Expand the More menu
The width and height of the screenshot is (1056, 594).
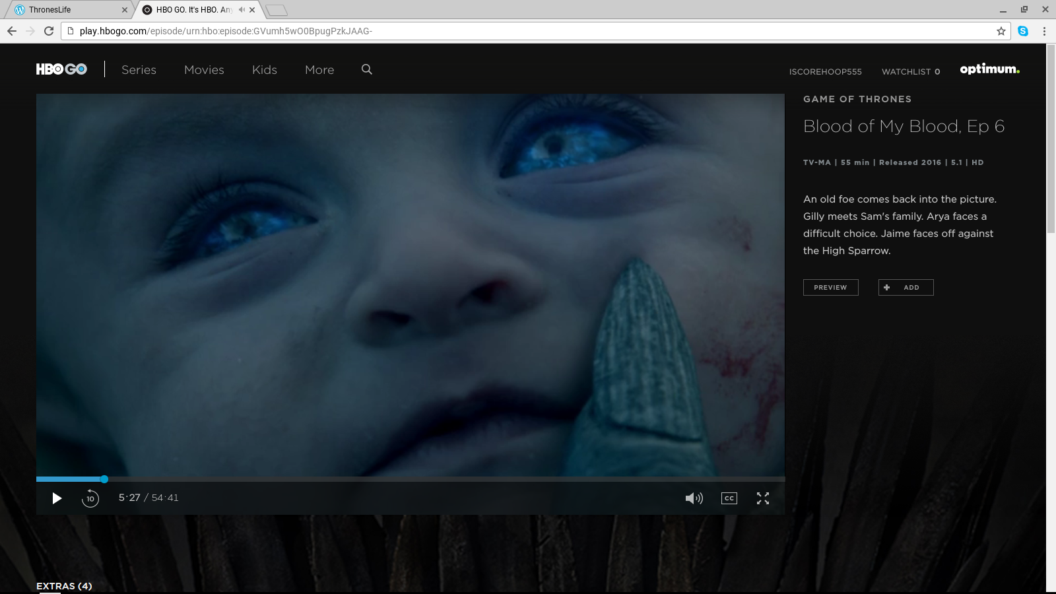click(x=319, y=70)
